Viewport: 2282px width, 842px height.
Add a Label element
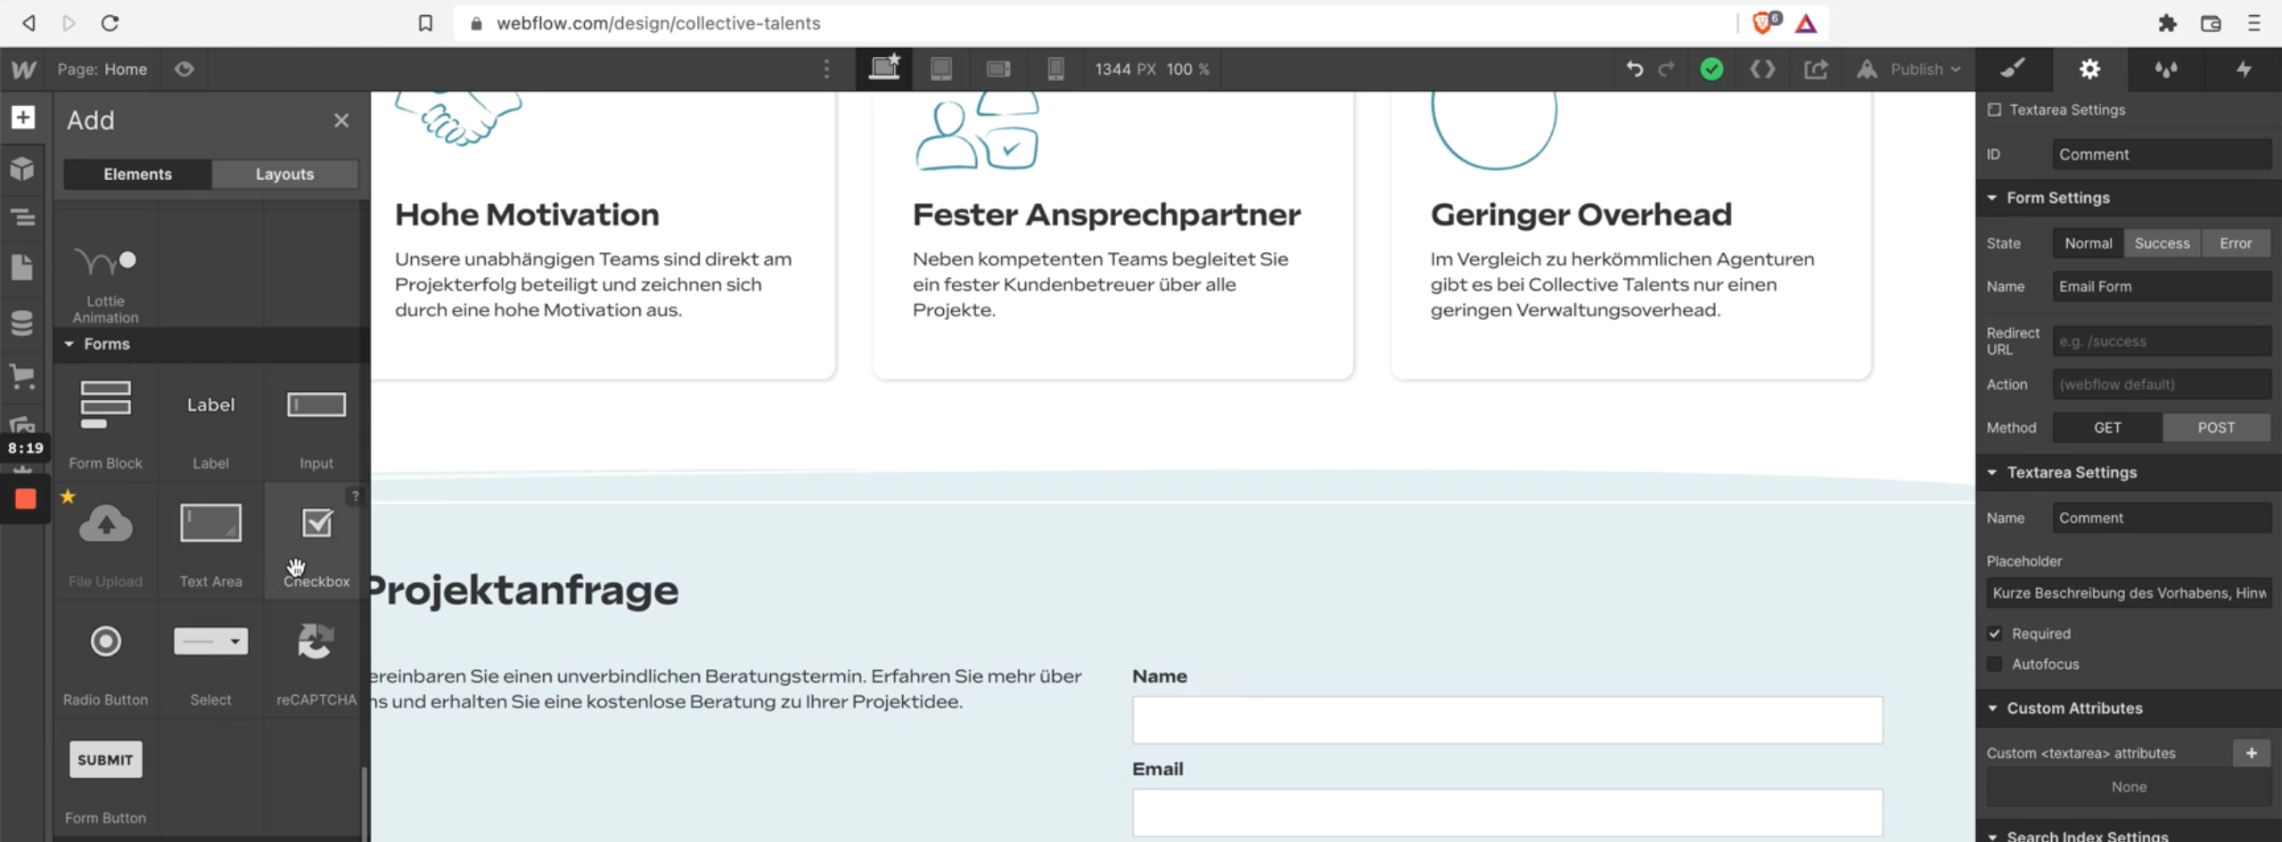[210, 423]
